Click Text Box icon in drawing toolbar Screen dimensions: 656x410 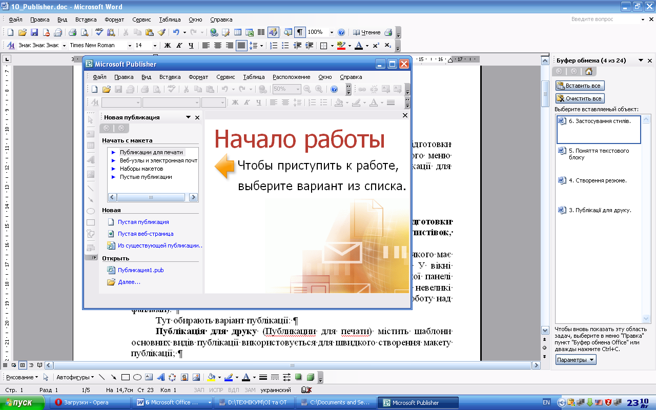pos(149,377)
